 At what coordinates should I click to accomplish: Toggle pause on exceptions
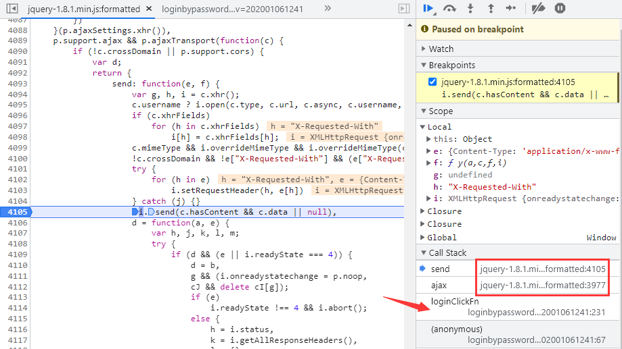coord(560,8)
